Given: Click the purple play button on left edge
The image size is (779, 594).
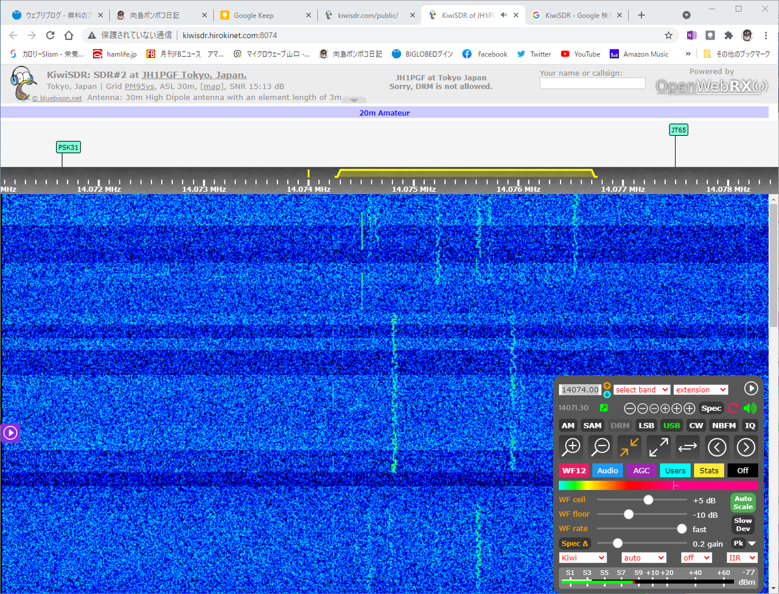Looking at the screenshot, I should pyautogui.click(x=10, y=433).
